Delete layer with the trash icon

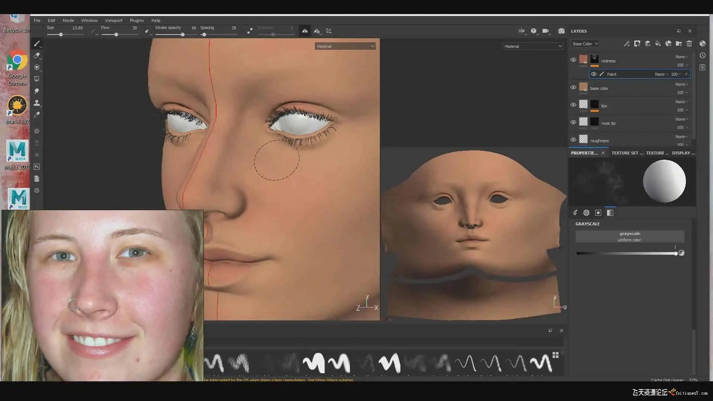click(689, 44)
